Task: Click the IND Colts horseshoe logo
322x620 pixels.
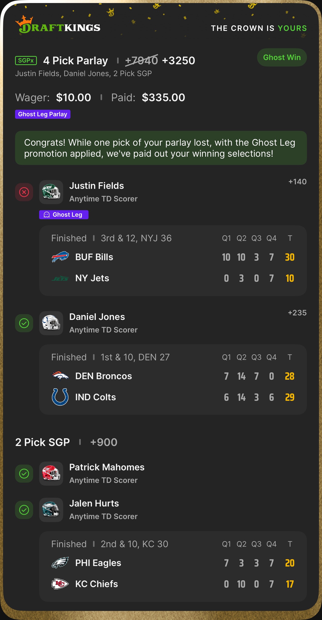Action: 60,397
